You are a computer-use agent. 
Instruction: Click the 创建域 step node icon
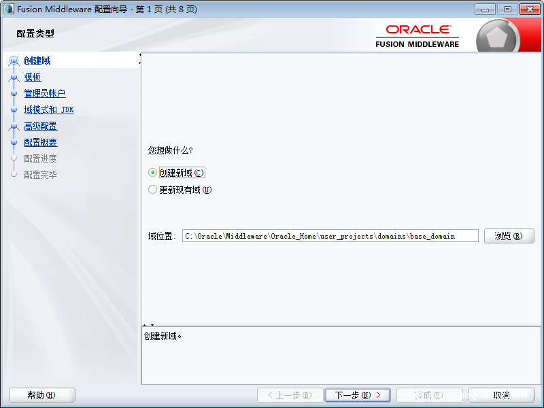tap(14, 61)
